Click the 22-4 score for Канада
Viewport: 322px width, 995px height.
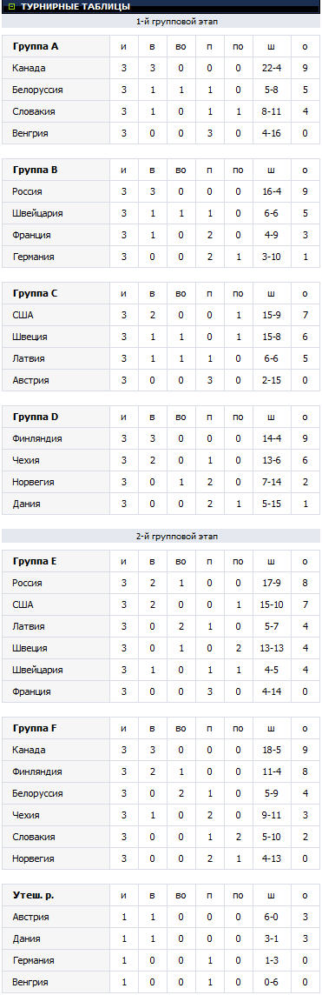(x=271, y=68)
